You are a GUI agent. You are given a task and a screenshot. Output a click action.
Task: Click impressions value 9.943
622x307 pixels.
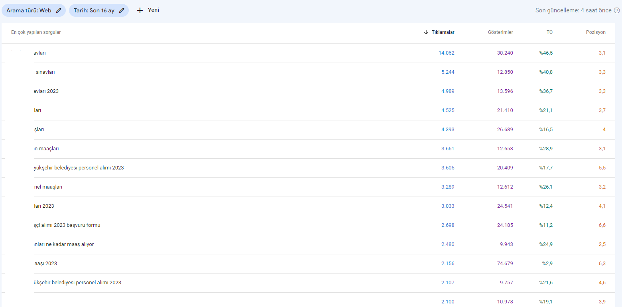pyautogui.click(x=506, y=244)
